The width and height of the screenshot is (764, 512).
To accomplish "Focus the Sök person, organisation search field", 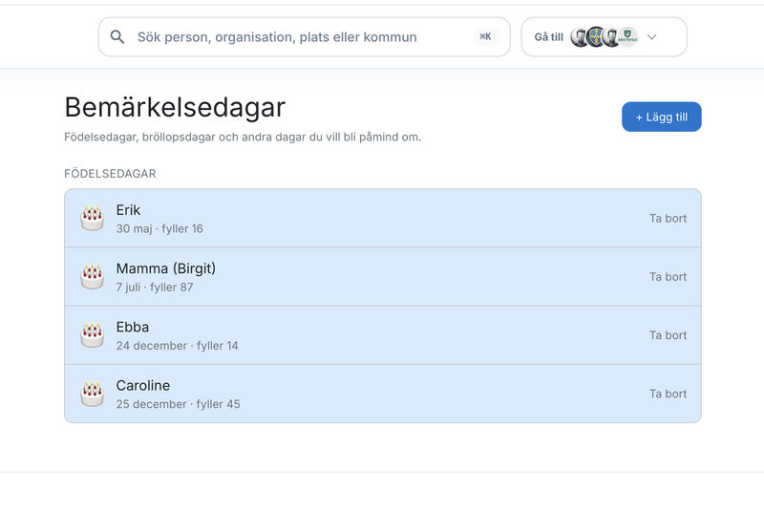I will tap(305, 37).
